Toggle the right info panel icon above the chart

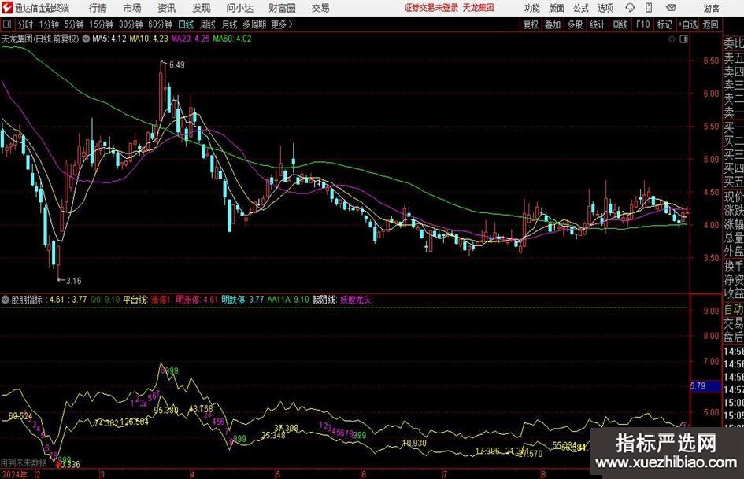tap(683, 39)
